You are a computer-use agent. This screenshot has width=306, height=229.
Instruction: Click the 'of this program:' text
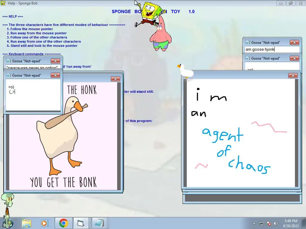pyautogui.click(x=139, y=121)
